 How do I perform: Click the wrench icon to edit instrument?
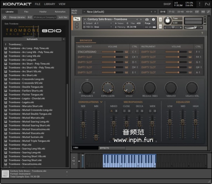(x=77, y=19)
